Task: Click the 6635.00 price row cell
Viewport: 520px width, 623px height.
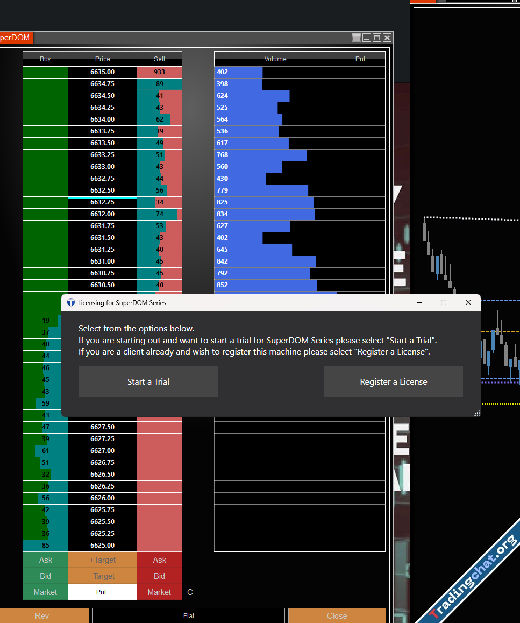Action: click(102, 72)
